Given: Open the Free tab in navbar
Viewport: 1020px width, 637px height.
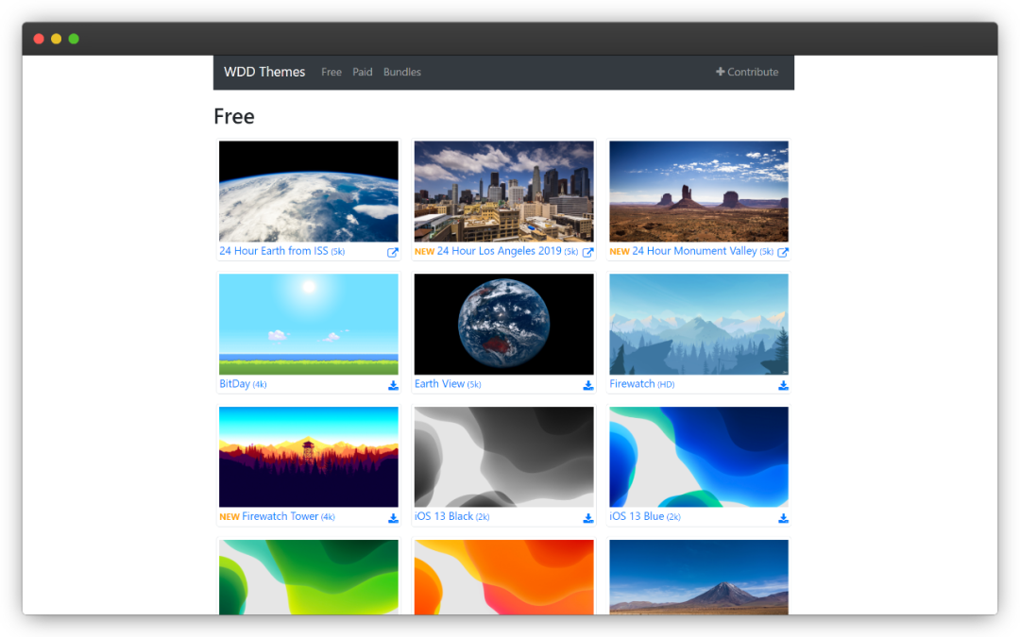Looking at the screenshot, I should 331,72.
